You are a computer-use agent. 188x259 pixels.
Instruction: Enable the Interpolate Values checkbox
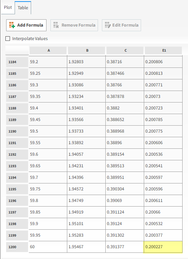8,39
